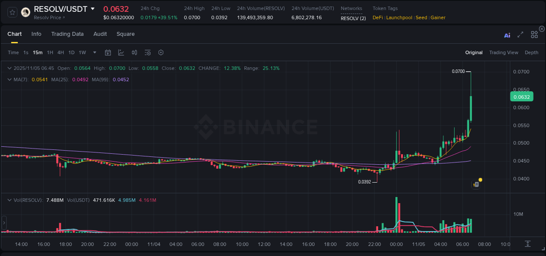Screen dimensions: 546x256
Task: Select the chart style icon
Action: tap(121, 52)
